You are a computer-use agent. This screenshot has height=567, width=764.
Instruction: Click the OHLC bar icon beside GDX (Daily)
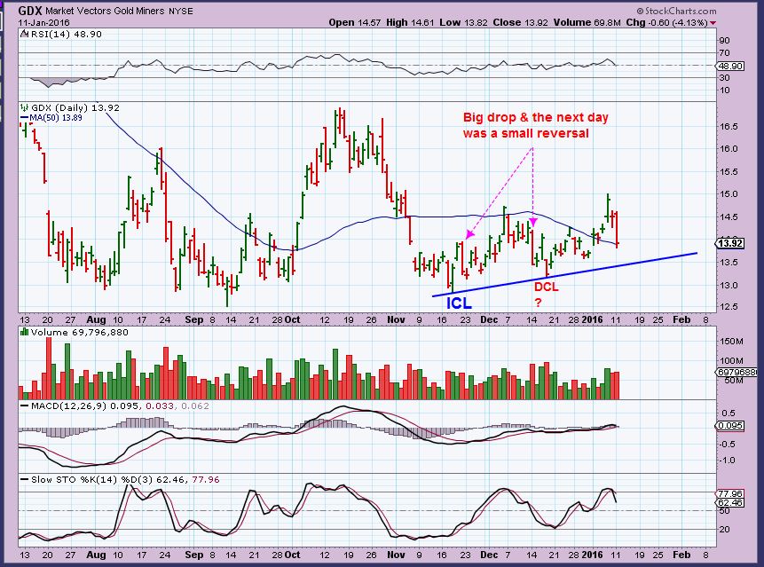pos(24,107)
